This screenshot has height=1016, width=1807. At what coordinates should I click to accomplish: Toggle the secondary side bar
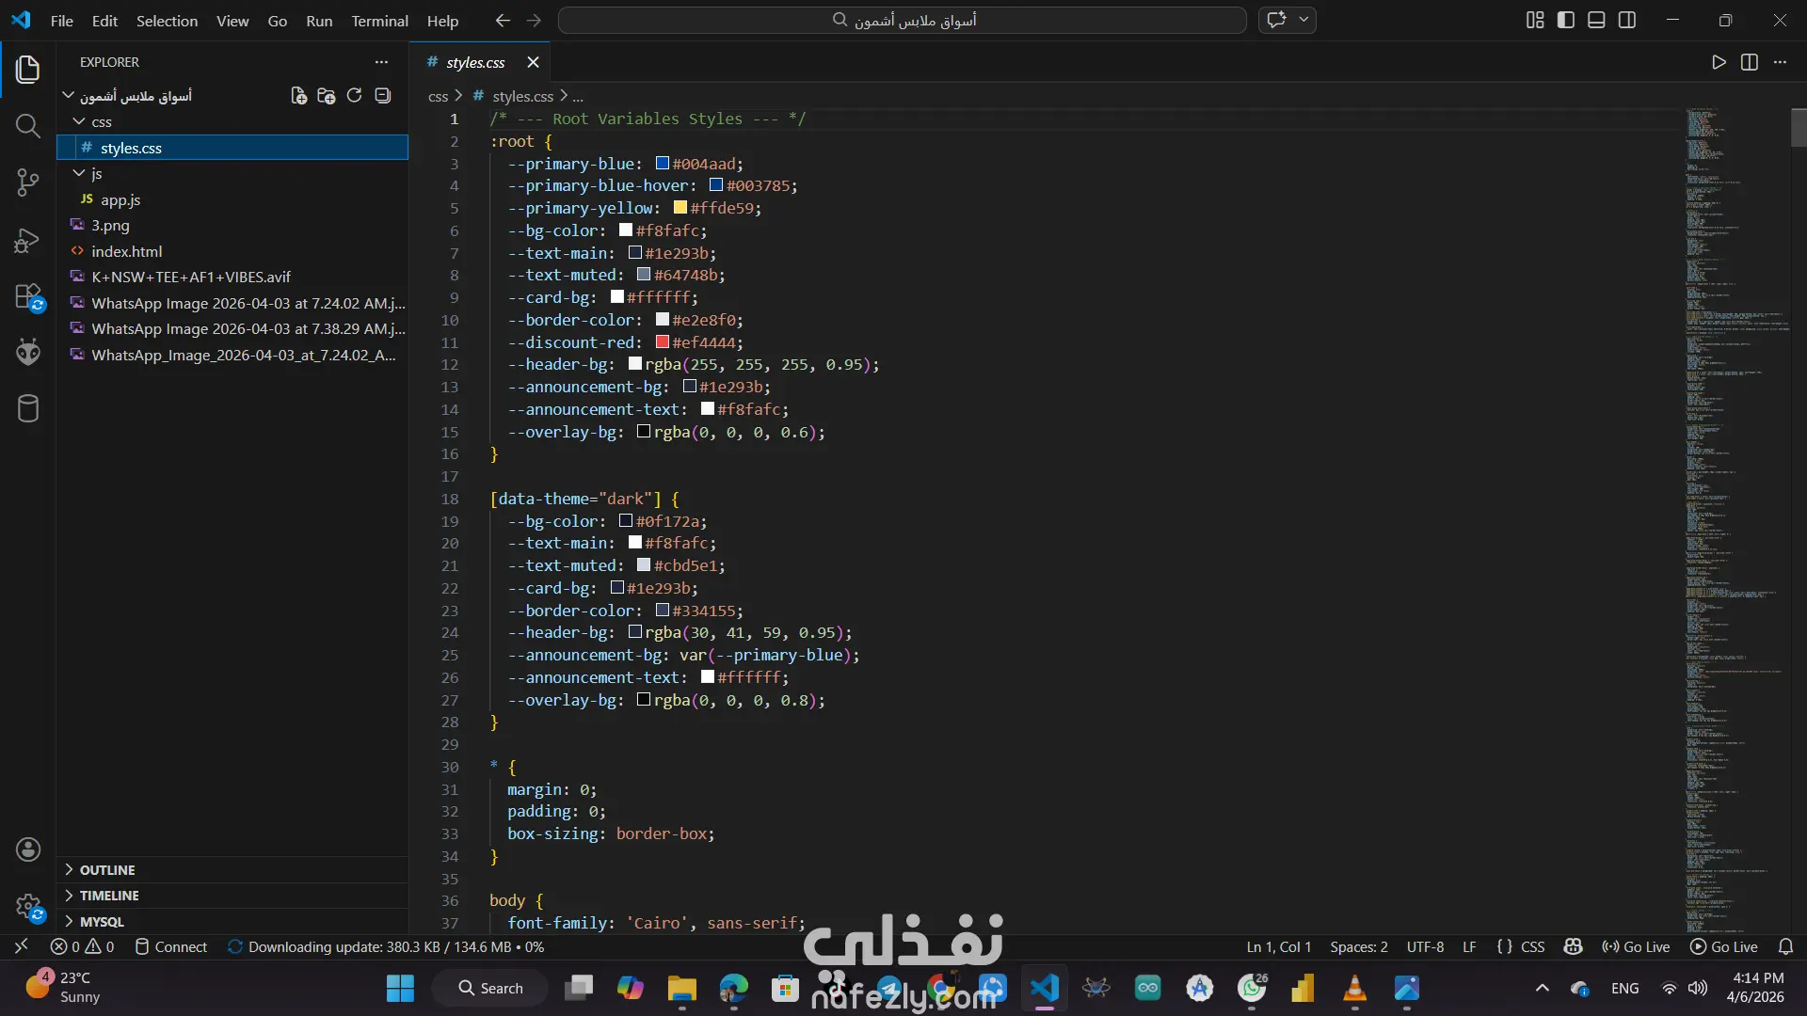1627,20
